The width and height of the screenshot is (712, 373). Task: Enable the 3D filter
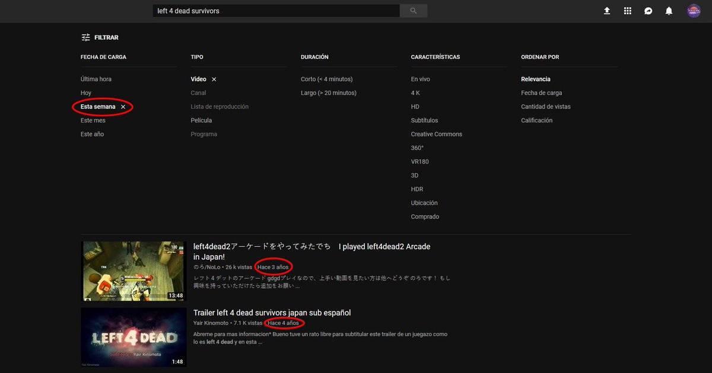tap(415, 176)
